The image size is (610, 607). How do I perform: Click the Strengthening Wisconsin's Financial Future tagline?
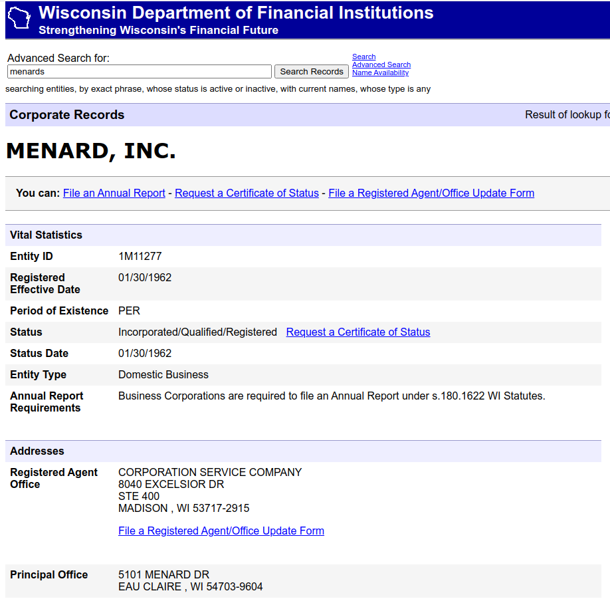pyautogui.click(x=158, y=31)
